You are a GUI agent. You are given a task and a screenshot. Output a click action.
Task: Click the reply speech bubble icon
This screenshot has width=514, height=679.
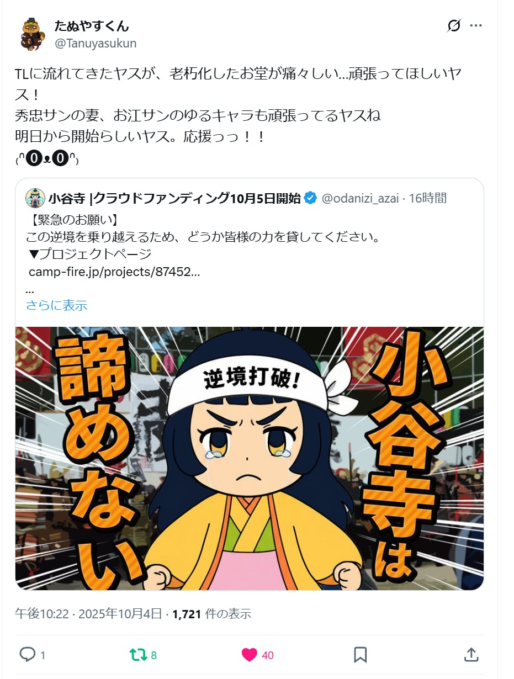(27, 655)
